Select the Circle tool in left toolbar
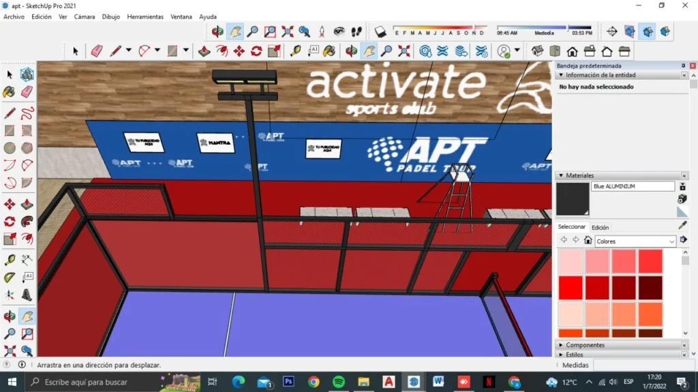Screen dimensions: 698x392 click(10, 148)
